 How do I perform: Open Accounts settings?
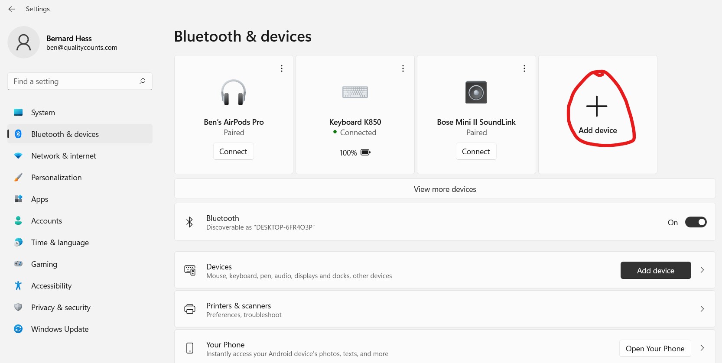tap(80, 221)
